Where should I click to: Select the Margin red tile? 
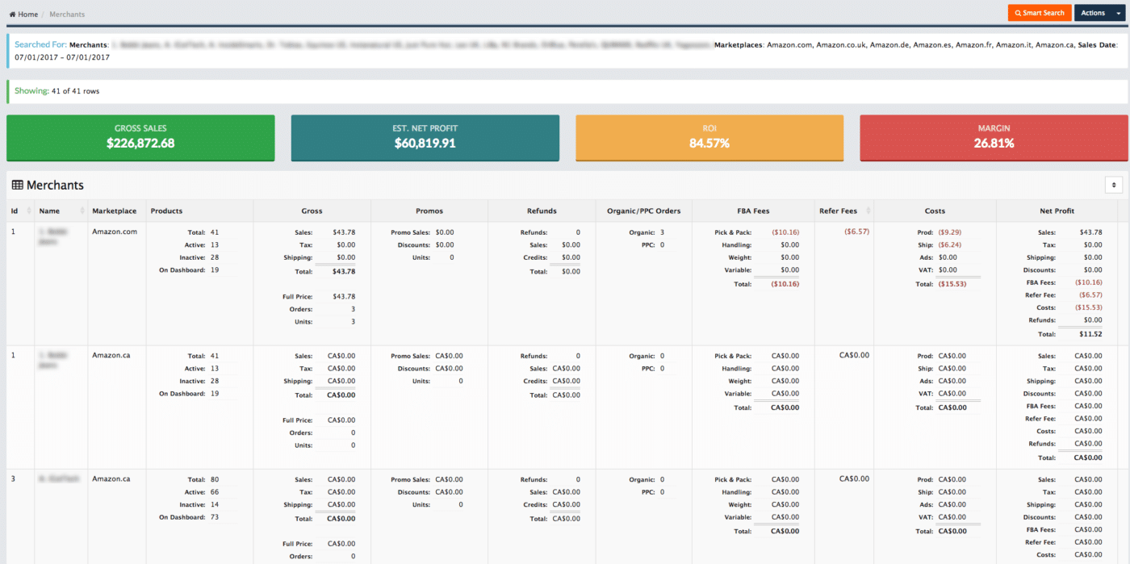(994, 137)
